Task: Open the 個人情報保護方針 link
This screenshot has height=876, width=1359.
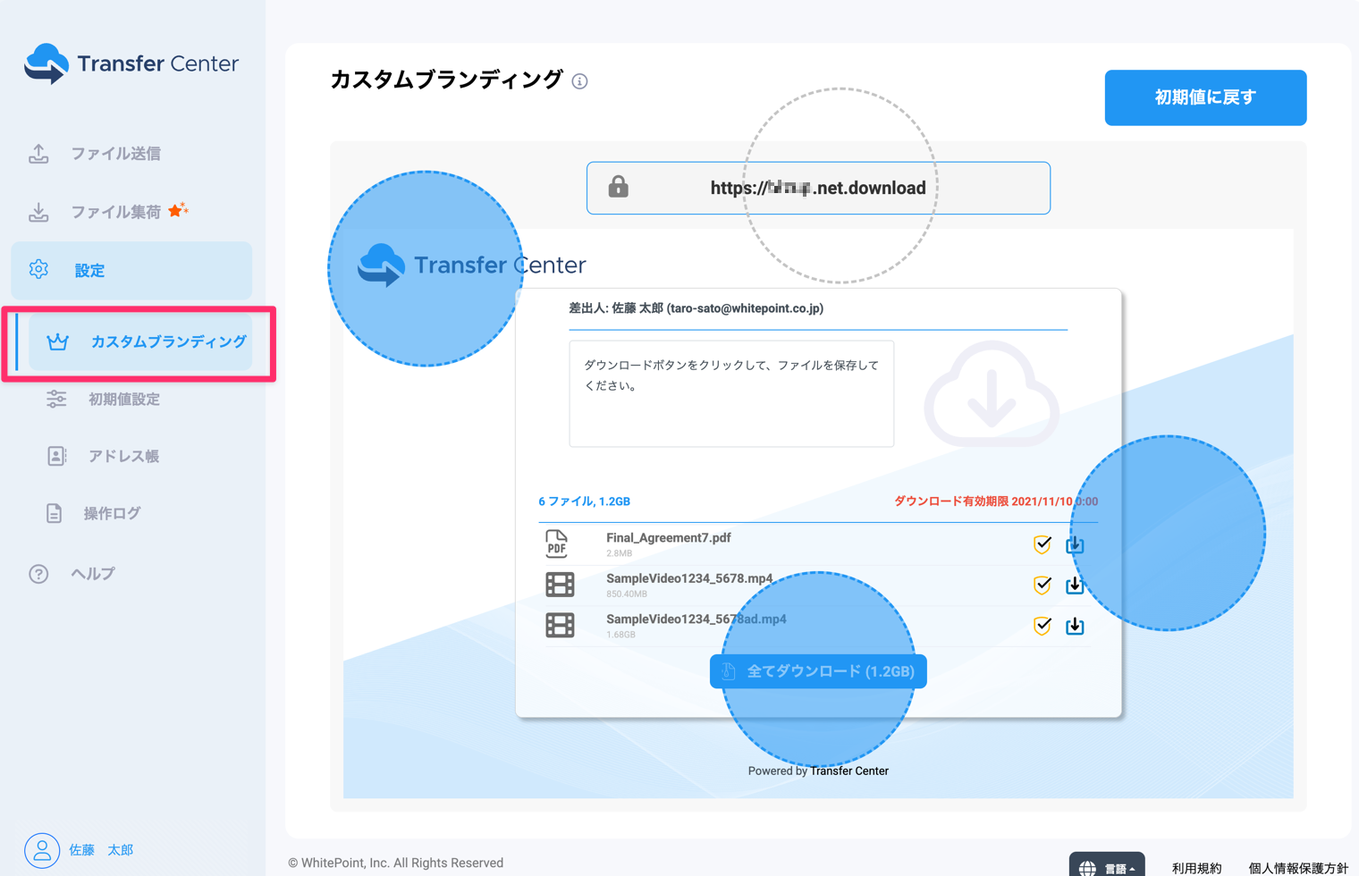Action: click(x=1298, y=868)
